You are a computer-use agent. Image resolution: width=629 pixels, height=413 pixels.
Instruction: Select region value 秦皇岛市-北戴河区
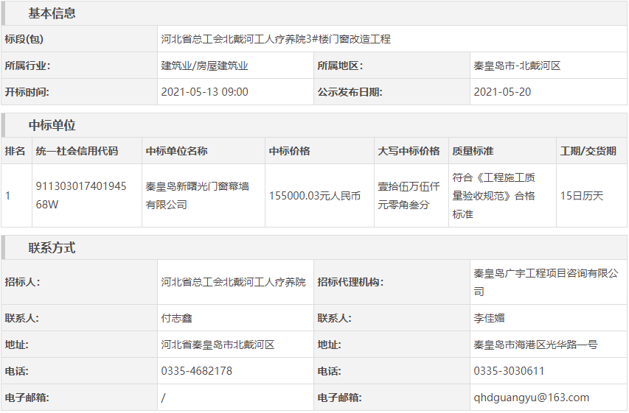coord(517,66)
